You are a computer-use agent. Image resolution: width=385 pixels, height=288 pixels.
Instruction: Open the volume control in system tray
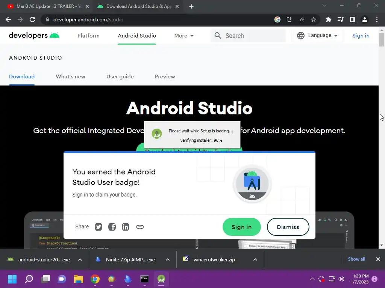341,279
